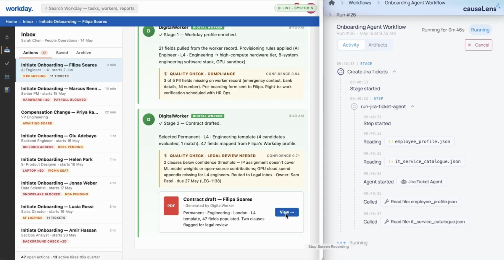Select the Saved inbox tab
Viewport: 504px width, 260px height.
click(x=62, y=53)
